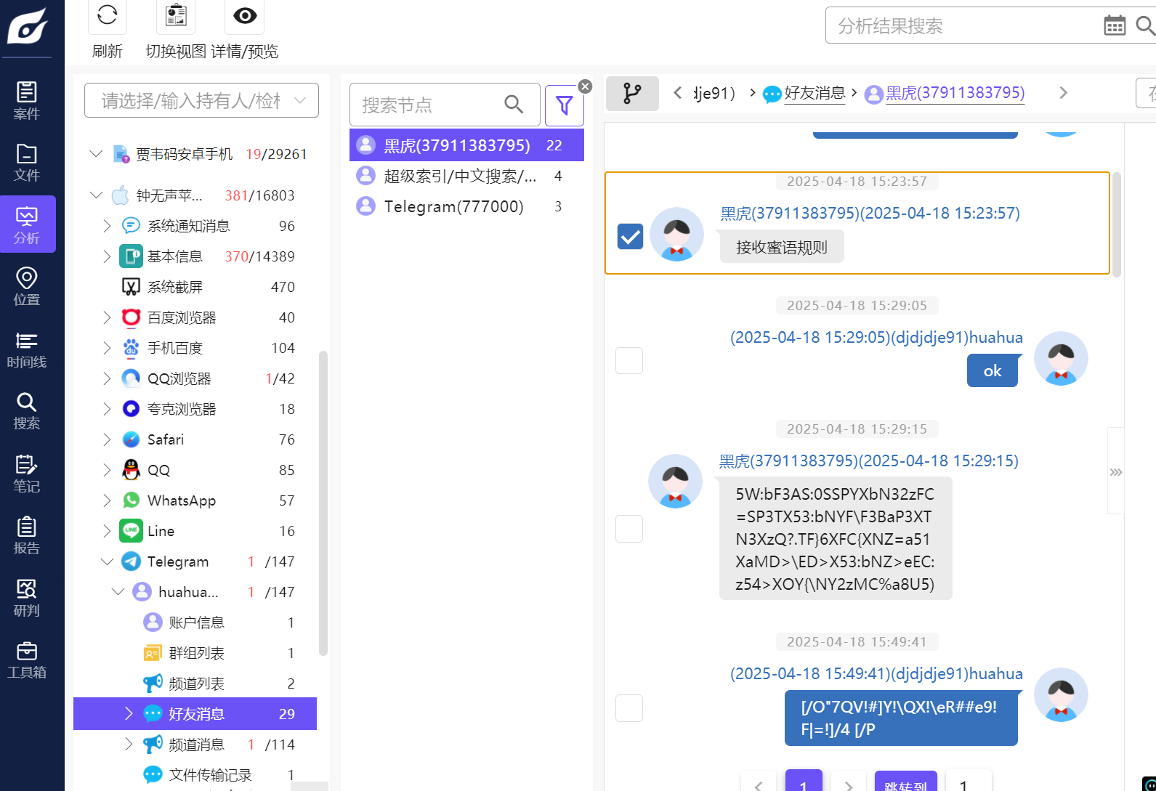This screenshot has height=791, width=1156.
Task: Click the branch structure icon in breadcrumb bar
Action: [632, 93]
